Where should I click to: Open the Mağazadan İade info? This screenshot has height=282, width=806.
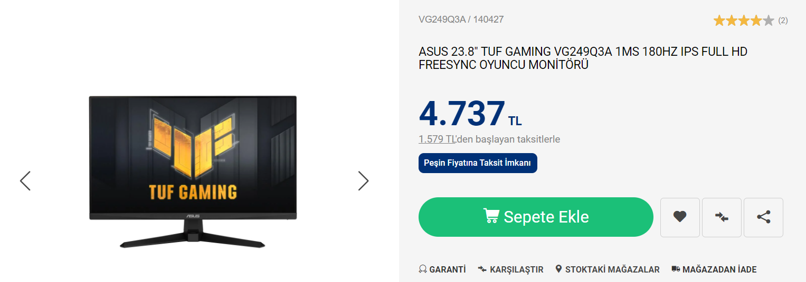coord(714,269)
